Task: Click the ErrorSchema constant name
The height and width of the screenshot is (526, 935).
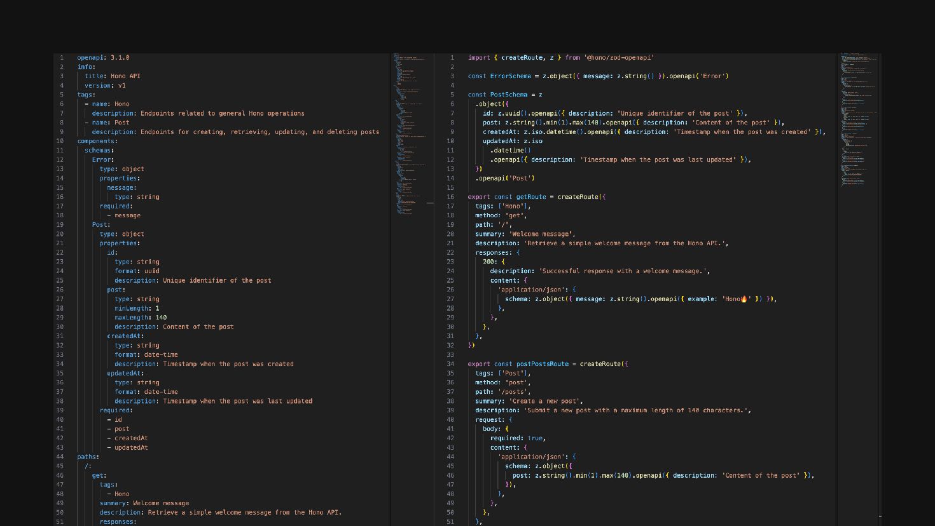Action: pos(510,76)
